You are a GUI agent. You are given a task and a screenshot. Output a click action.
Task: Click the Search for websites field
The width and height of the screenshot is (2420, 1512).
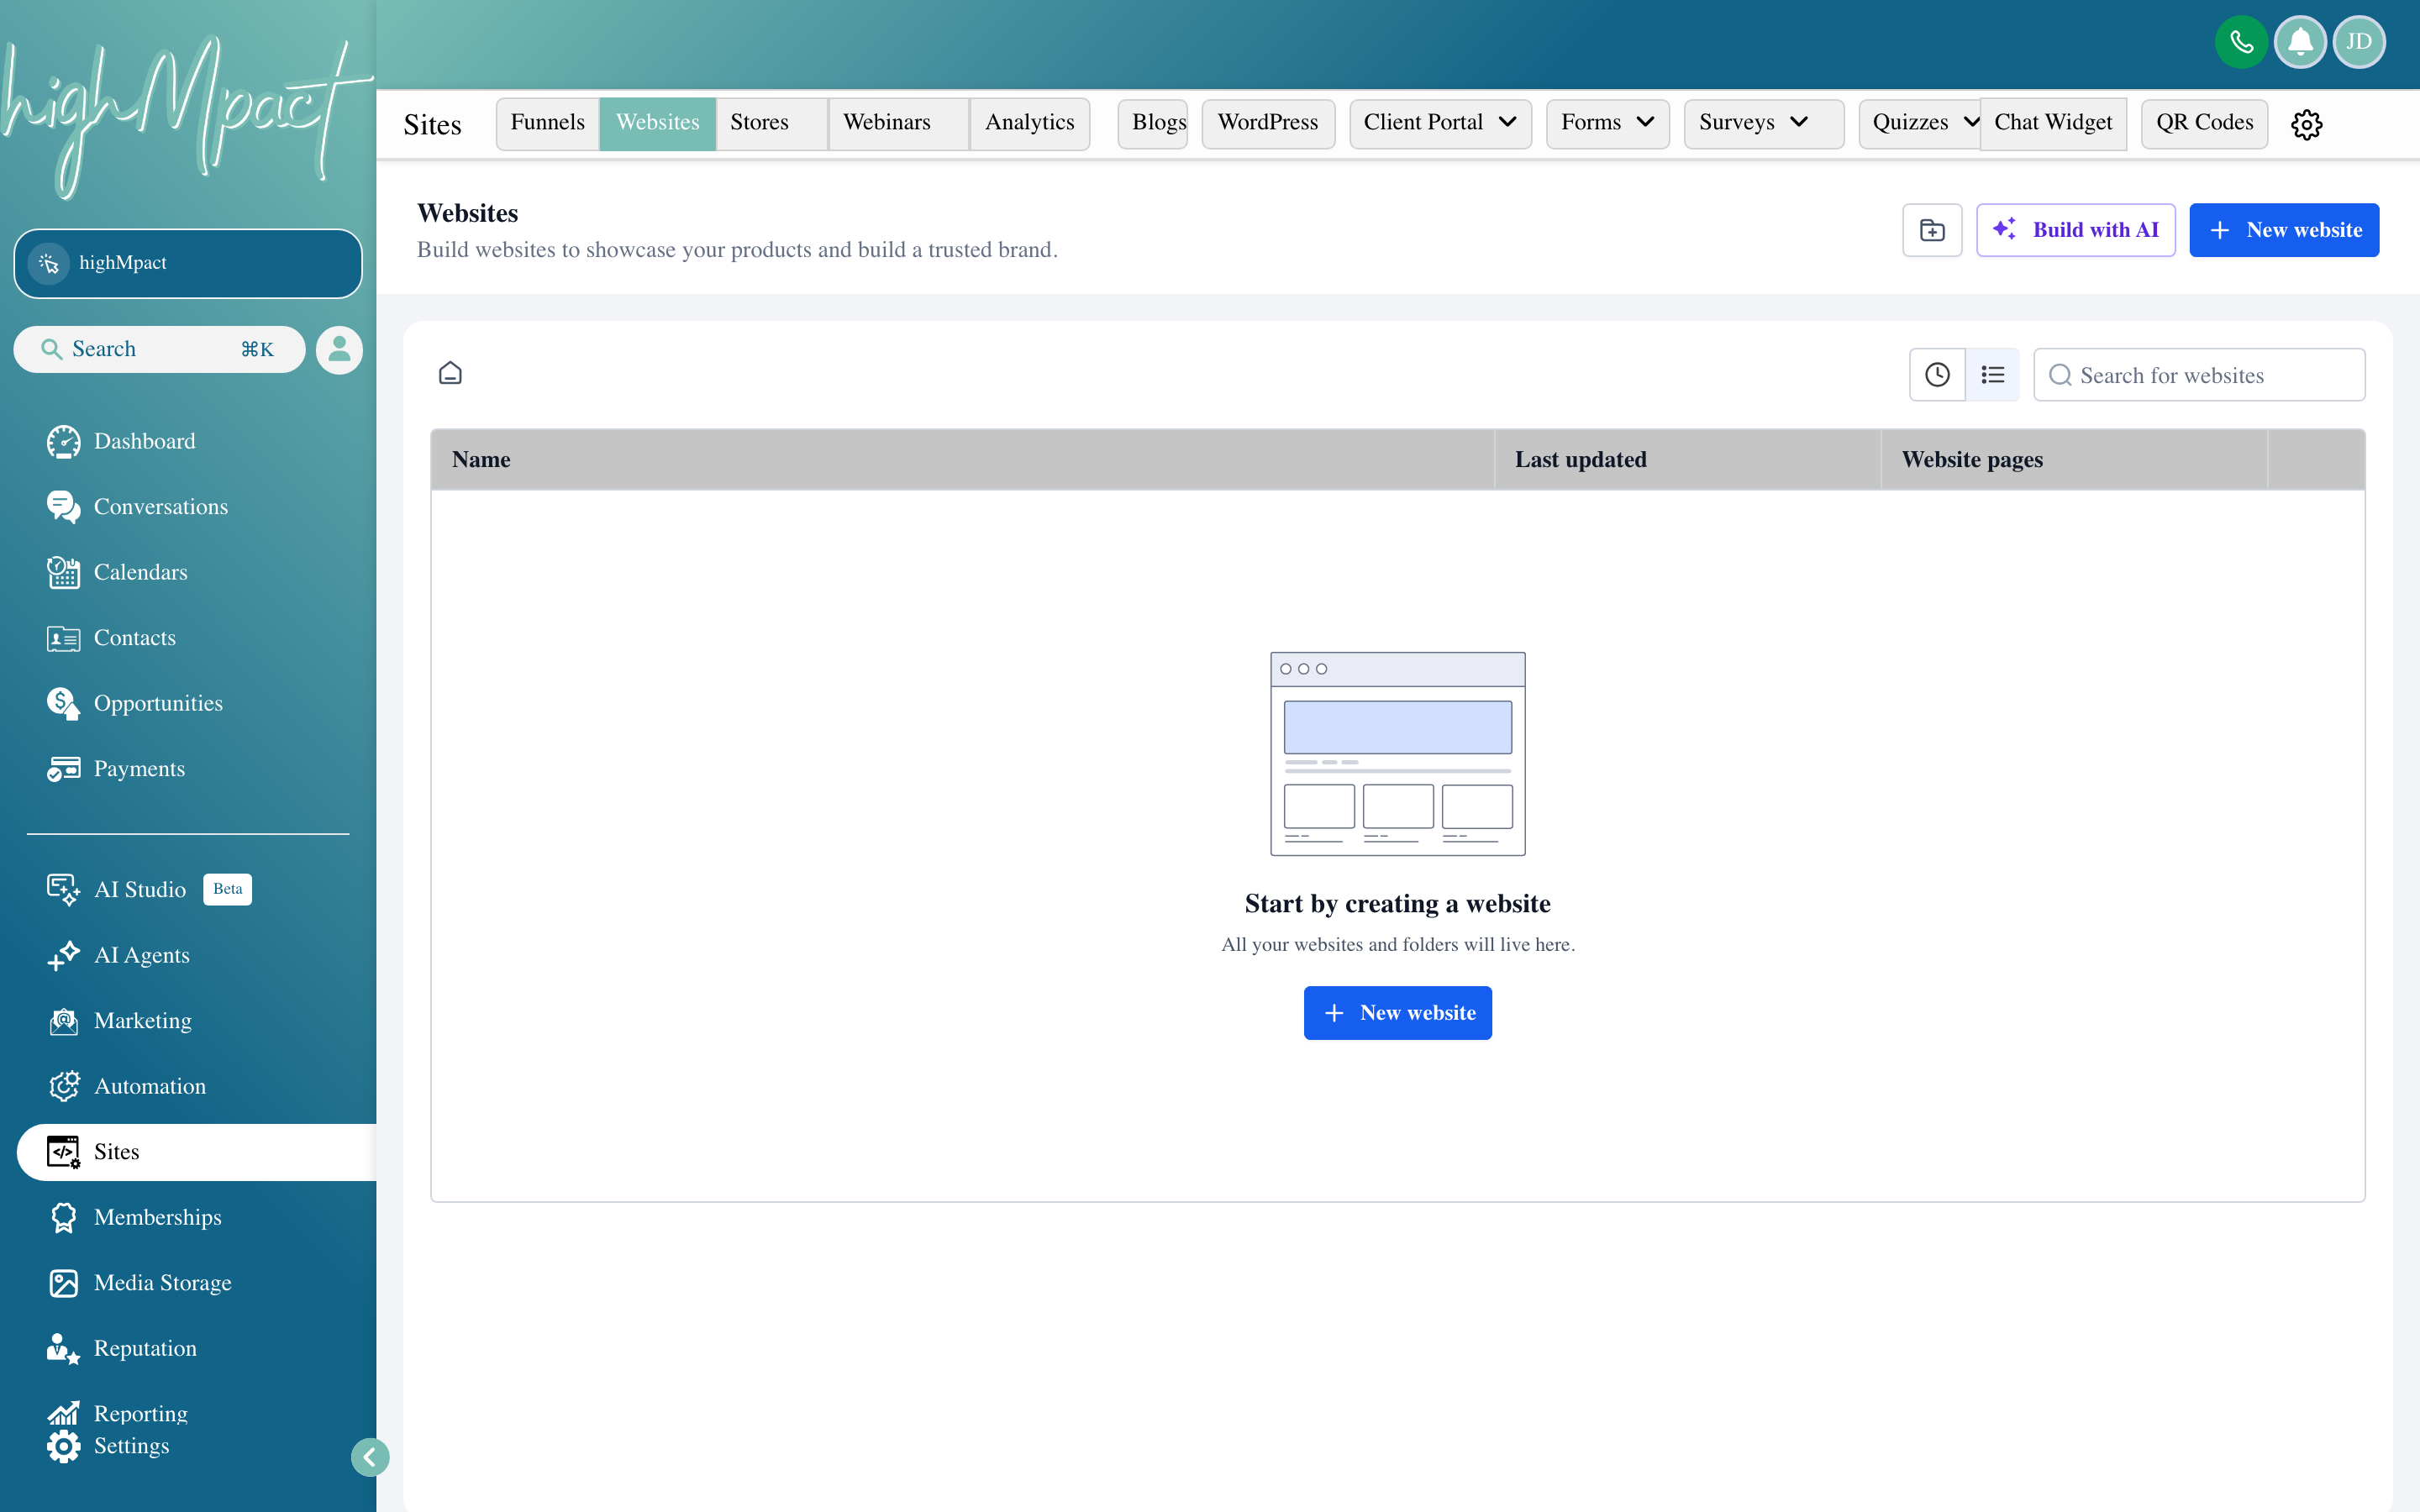2199,375
